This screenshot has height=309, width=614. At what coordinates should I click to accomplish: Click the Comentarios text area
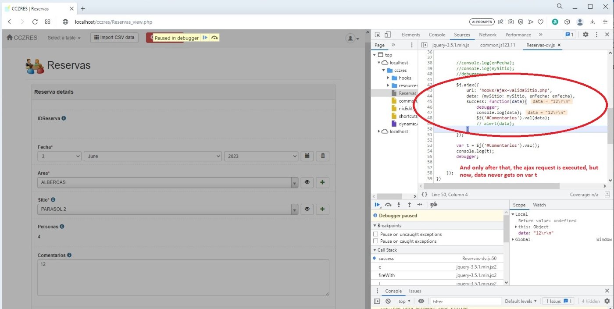tap(183, 278)
